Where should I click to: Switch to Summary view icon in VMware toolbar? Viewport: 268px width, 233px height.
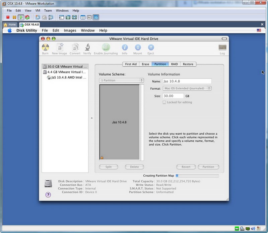coord(83,17)
